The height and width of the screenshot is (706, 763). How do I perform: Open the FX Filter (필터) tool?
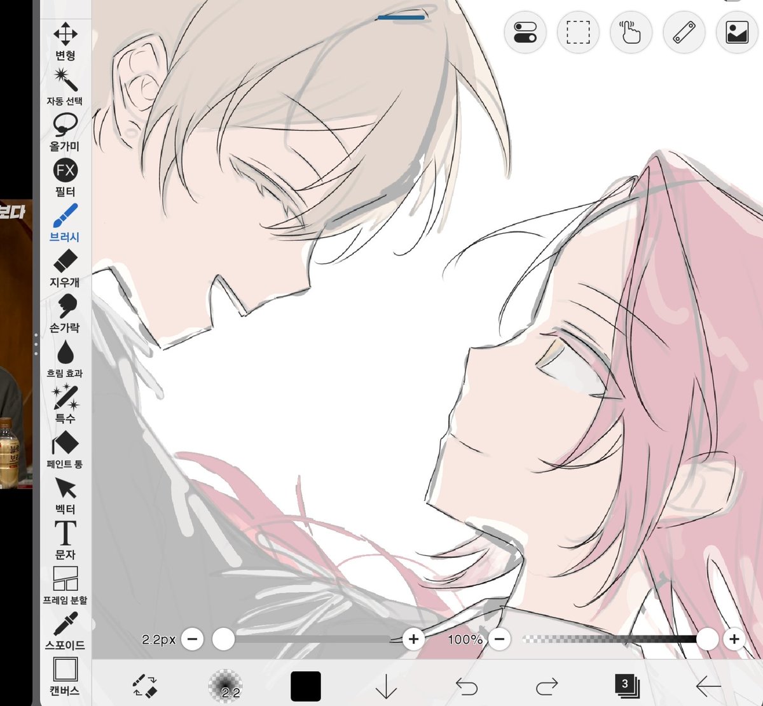[65, 178]
